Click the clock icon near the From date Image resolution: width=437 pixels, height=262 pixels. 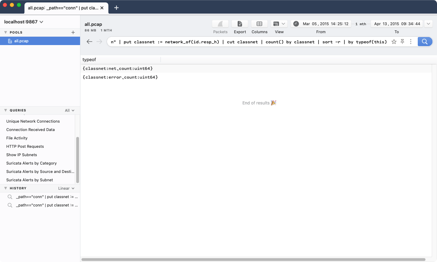pos(295,23)
